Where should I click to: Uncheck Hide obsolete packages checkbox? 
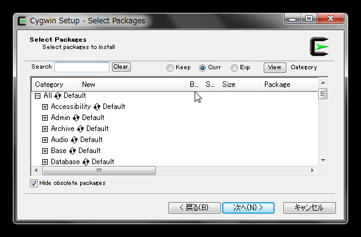[34, 183]
